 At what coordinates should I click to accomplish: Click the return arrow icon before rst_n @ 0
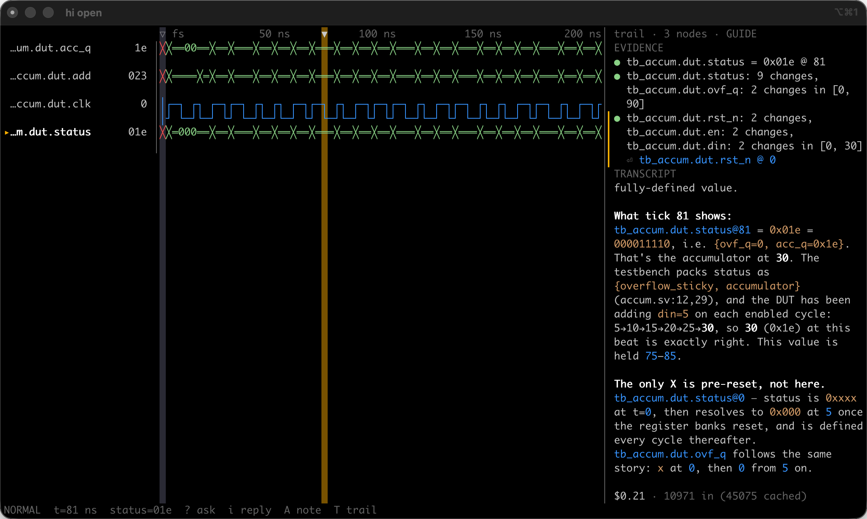pyautogui.click(x=630, y=160)
